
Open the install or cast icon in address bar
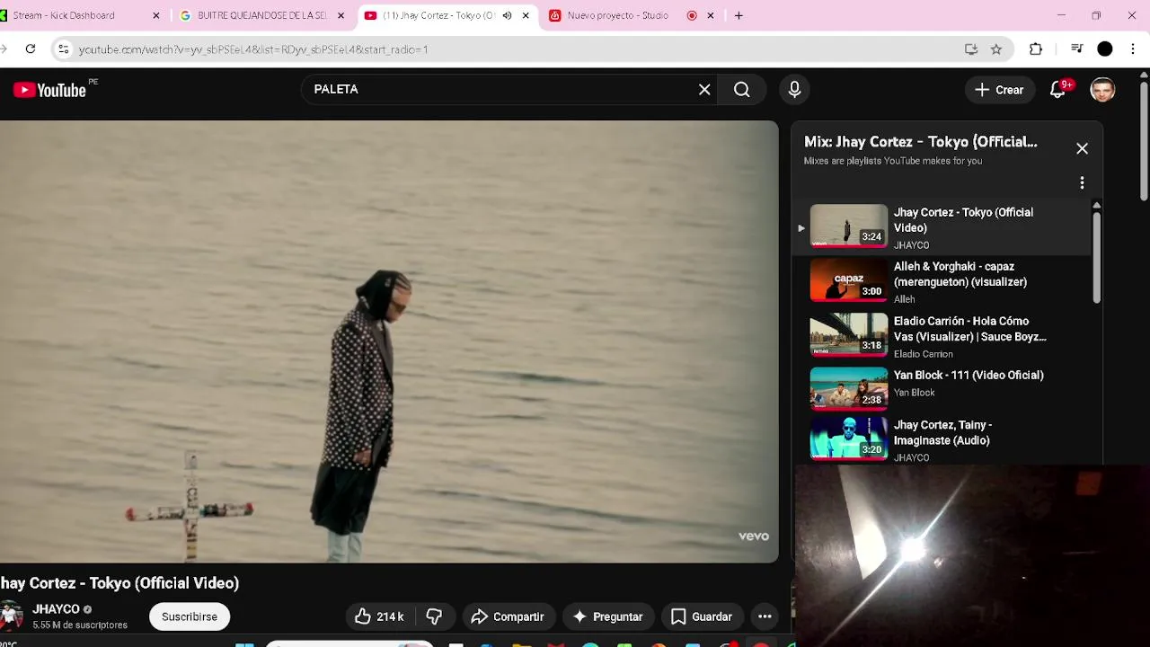coord(971,49)
